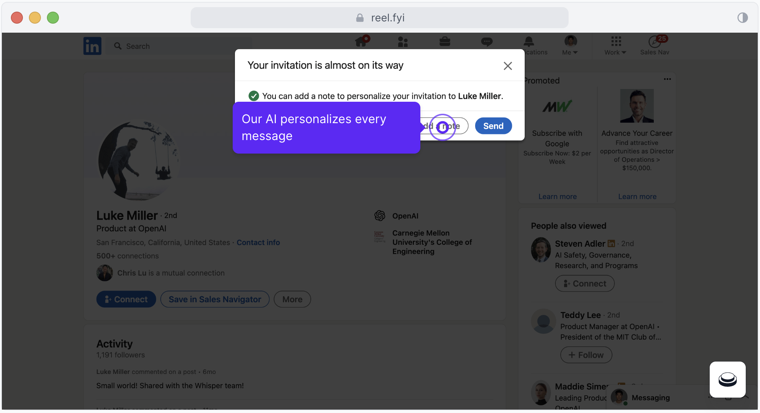Open Luke Miller's Contact info link

click(x=258, y=243)
